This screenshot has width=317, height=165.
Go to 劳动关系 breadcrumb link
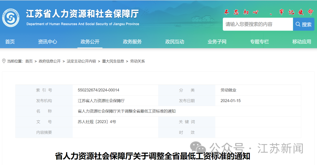coord(137,61)
